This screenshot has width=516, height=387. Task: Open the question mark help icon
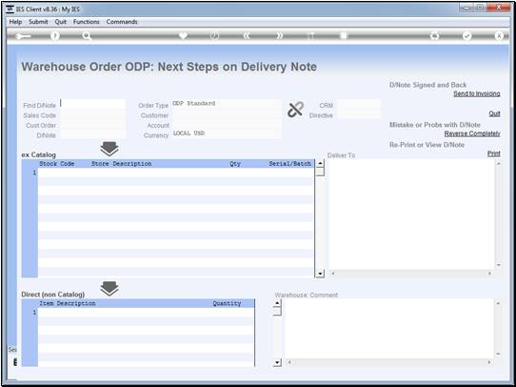(x=55, y=36)
